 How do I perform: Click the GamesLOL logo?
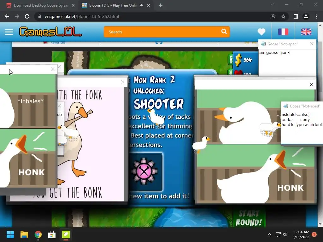tap(51, 32)
